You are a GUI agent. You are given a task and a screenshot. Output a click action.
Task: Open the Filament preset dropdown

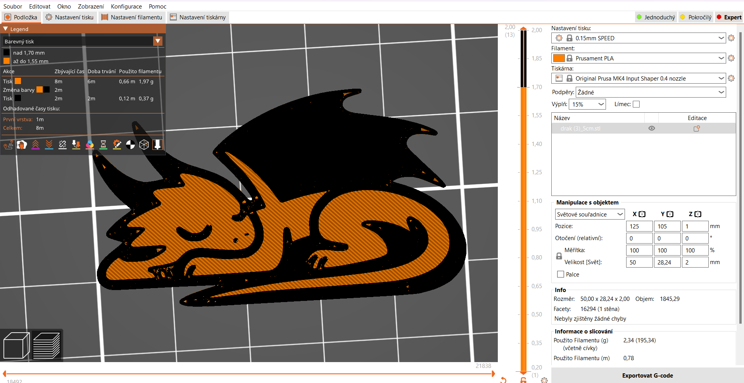click(x=639, y=58)
